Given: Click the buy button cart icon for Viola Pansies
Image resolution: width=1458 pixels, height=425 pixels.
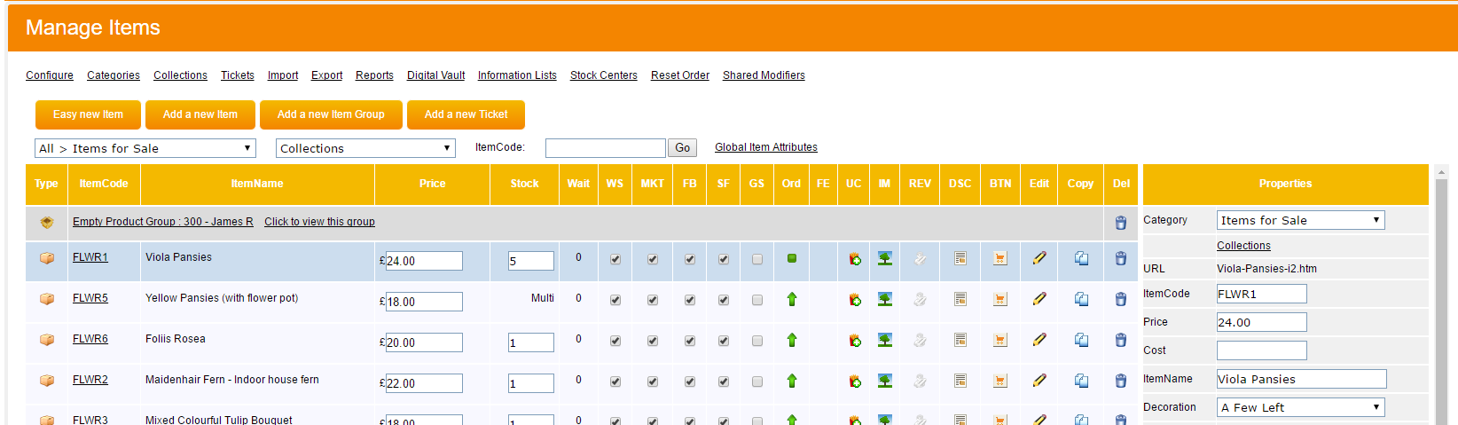Looking at the screenshot, I should click(x=999, y=258).
